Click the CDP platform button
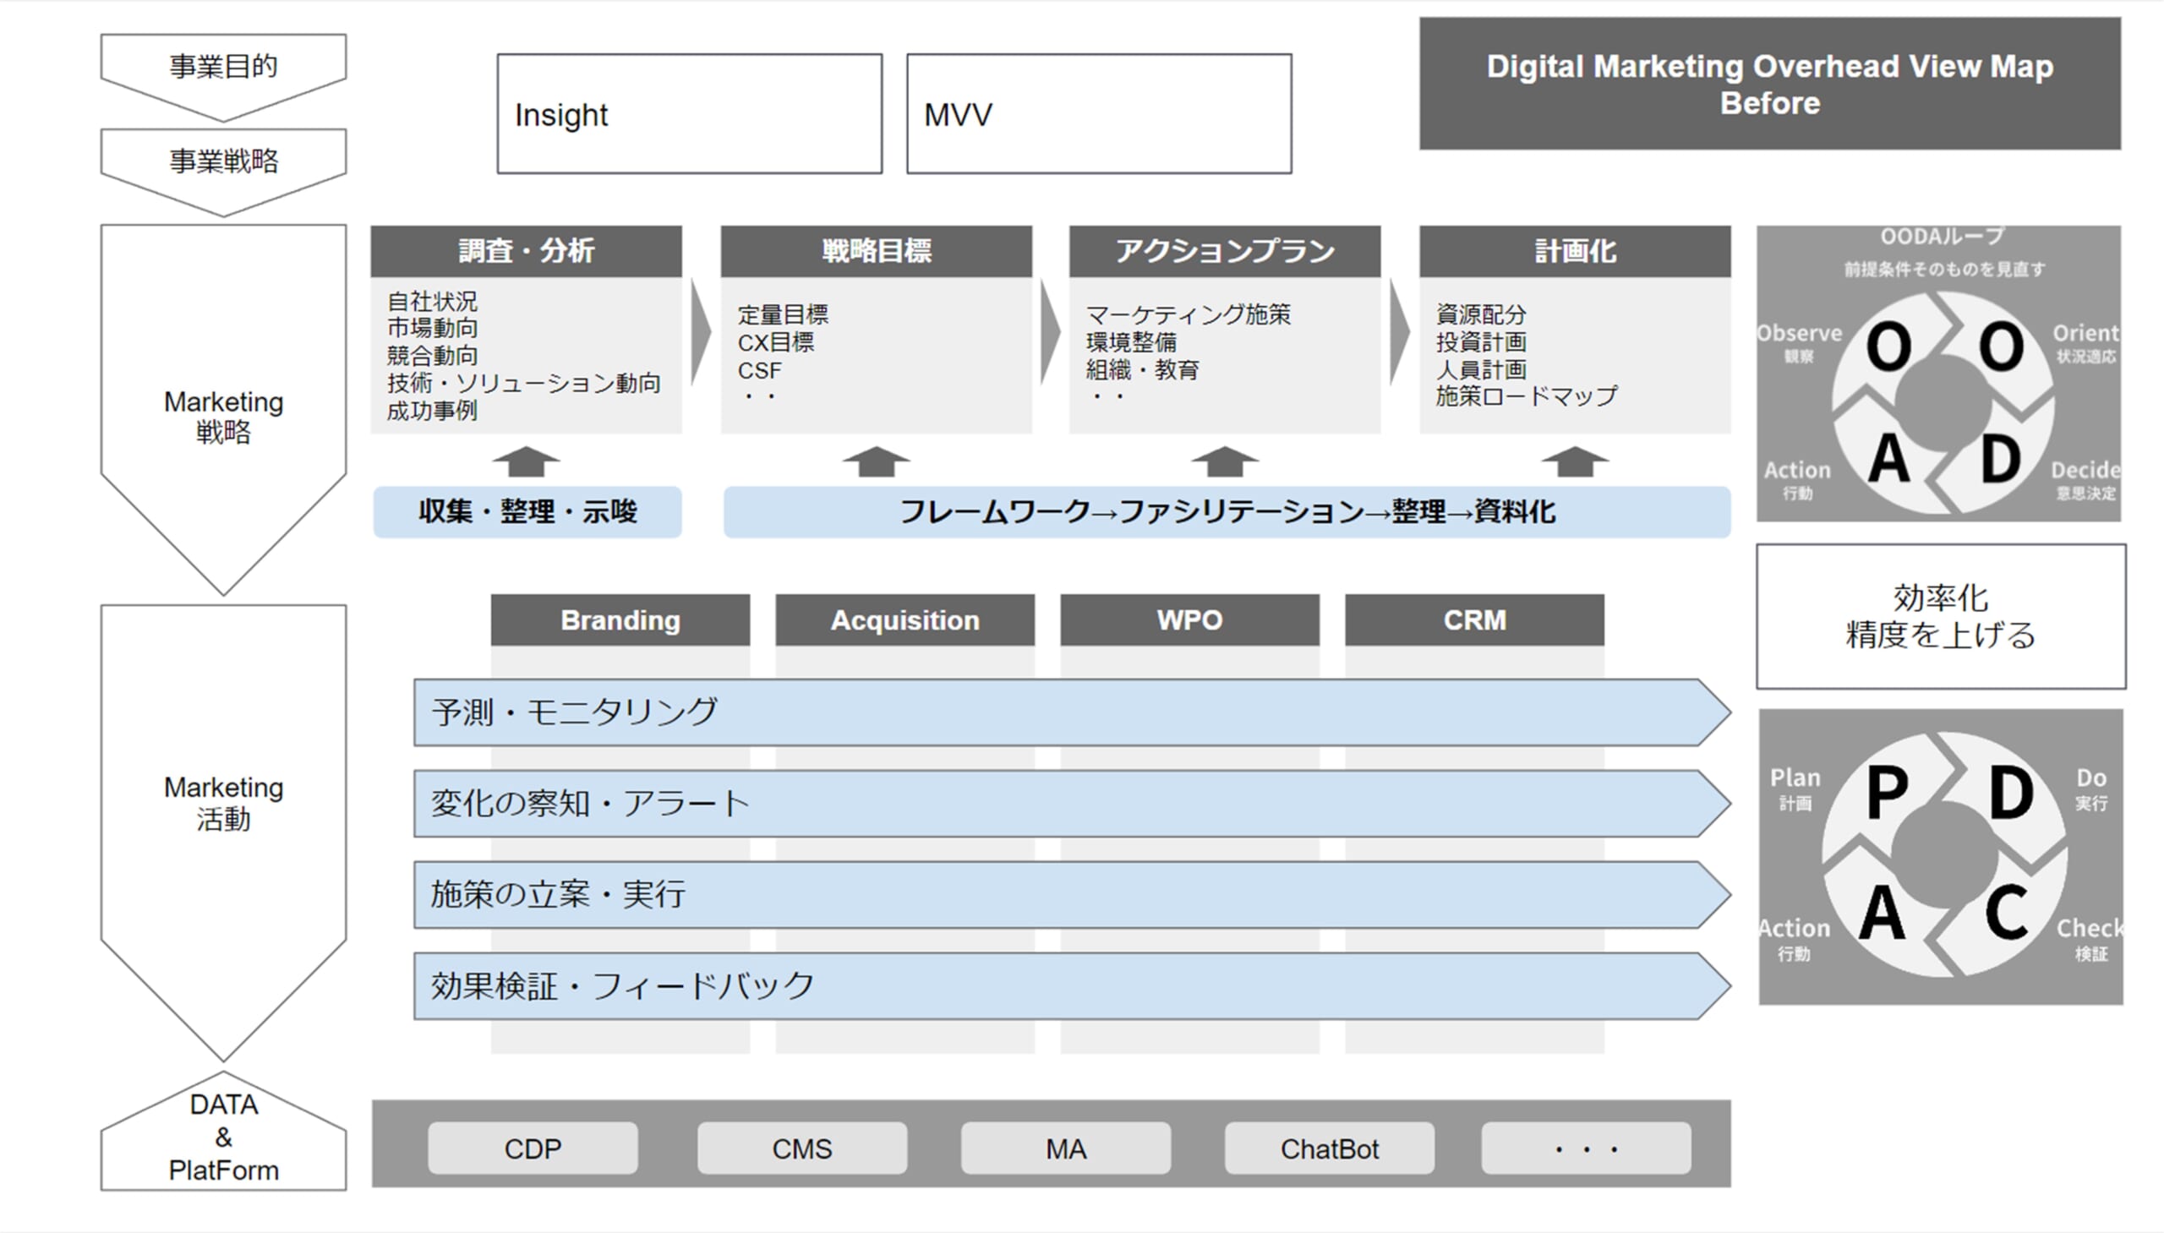This screenshot has width=2164, height=1233. 532,1148
